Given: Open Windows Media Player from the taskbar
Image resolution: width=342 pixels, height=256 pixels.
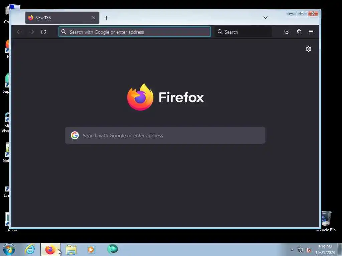Looking at the screenshot, I should pyautogui.click(x=92, y=250).
